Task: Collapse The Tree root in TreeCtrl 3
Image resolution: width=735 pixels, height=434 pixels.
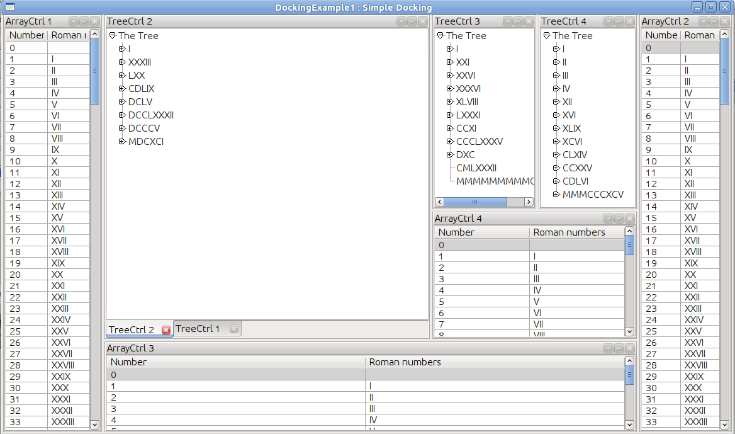Action: (x=440, y=36)
